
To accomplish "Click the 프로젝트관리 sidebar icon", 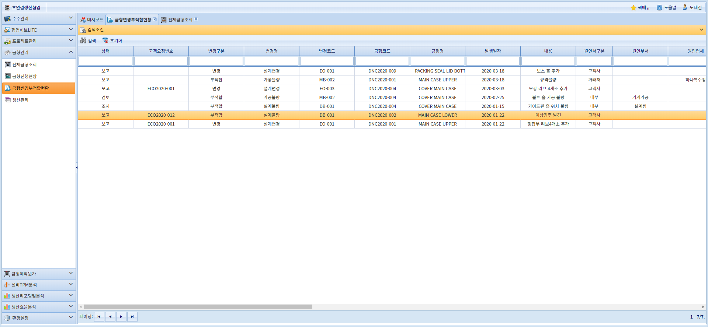I will click(7, 41).
